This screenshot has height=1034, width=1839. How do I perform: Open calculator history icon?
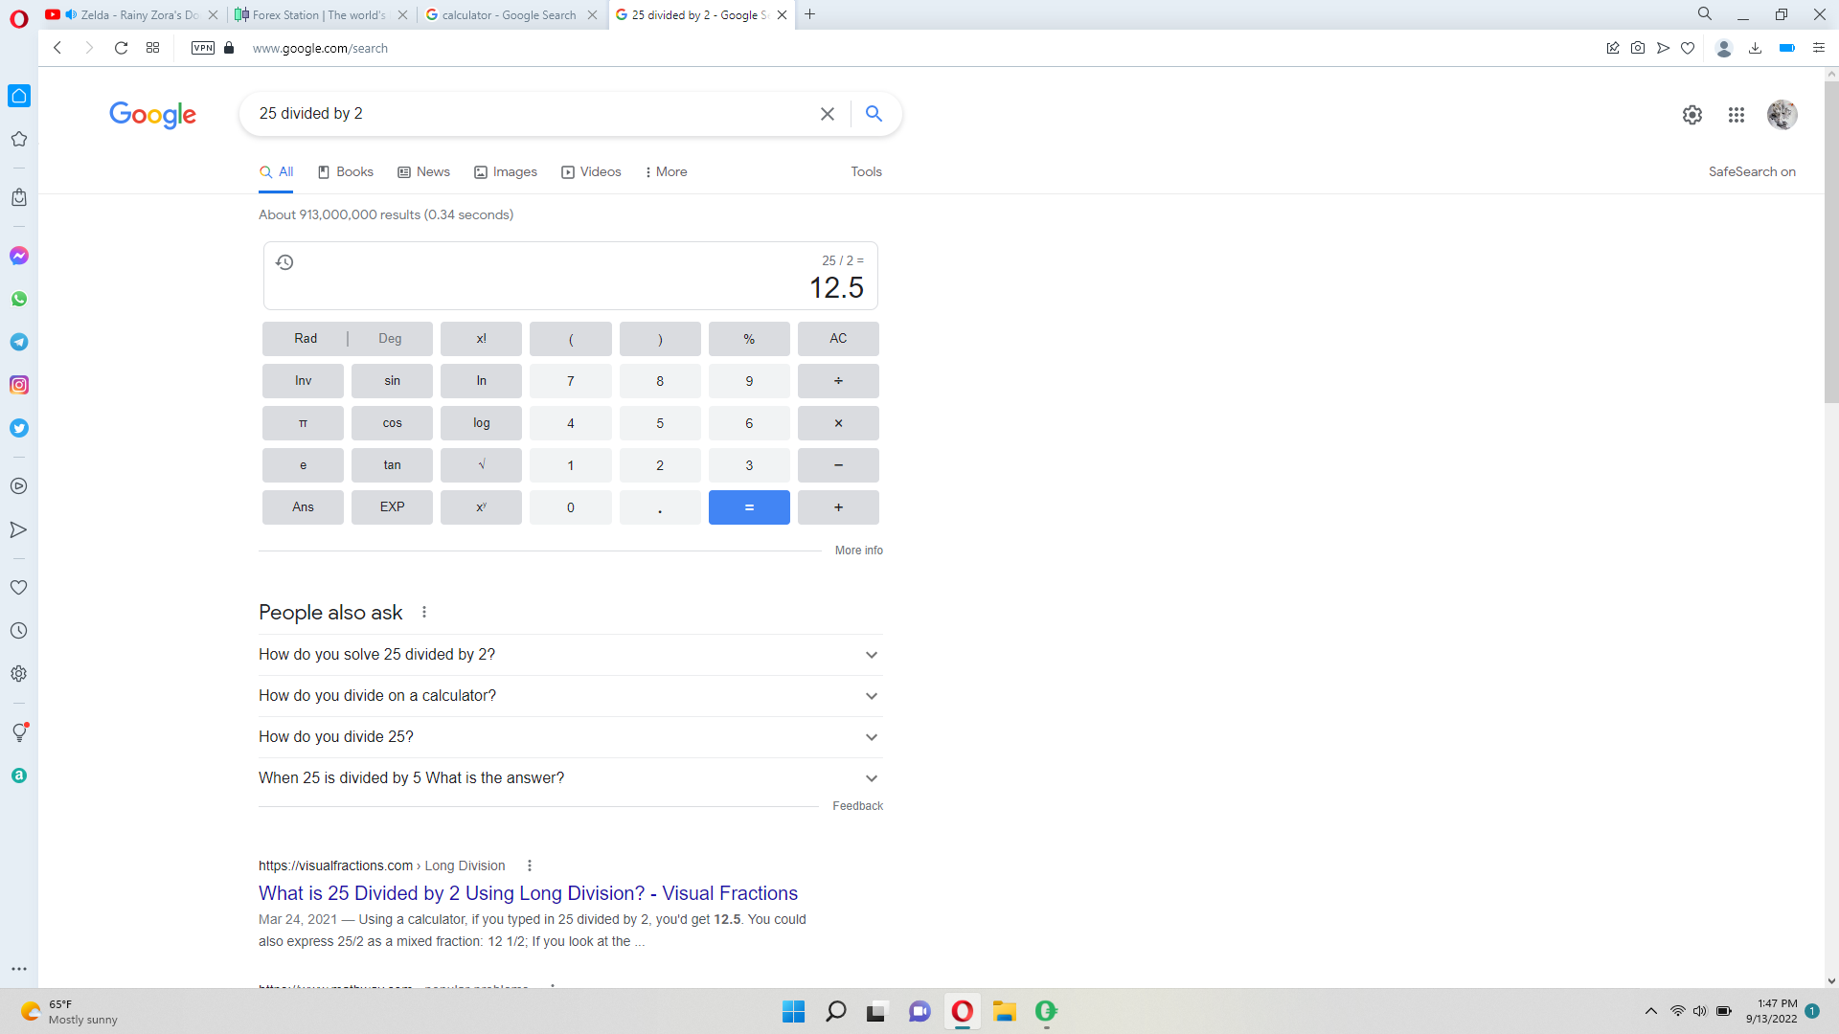point(284,262)
